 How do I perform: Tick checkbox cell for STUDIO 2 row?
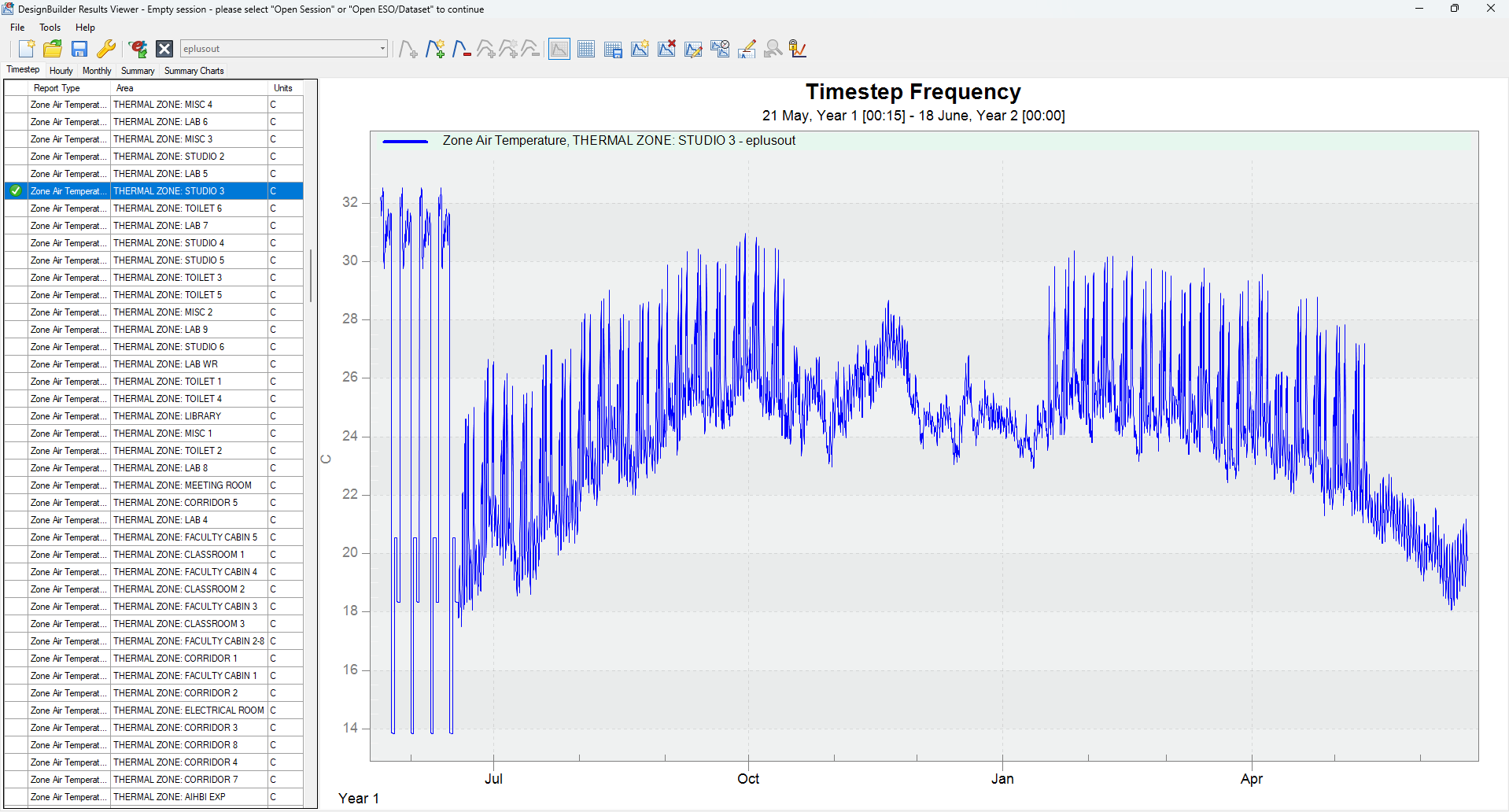point(16,157)
